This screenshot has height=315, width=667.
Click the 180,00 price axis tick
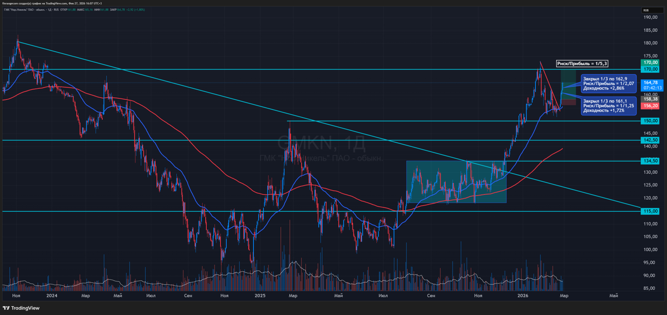coord(650,43)
